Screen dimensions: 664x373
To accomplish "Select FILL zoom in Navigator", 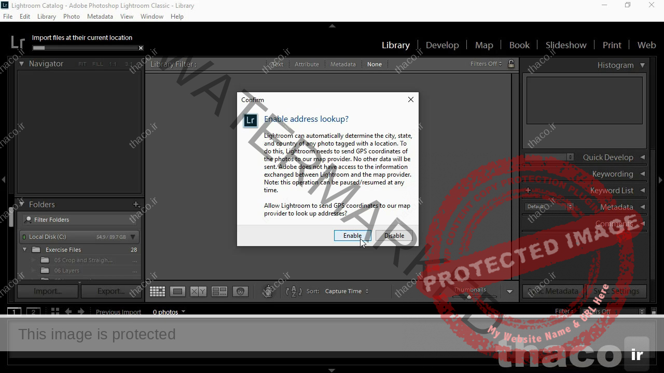I will tap(98, 64).
